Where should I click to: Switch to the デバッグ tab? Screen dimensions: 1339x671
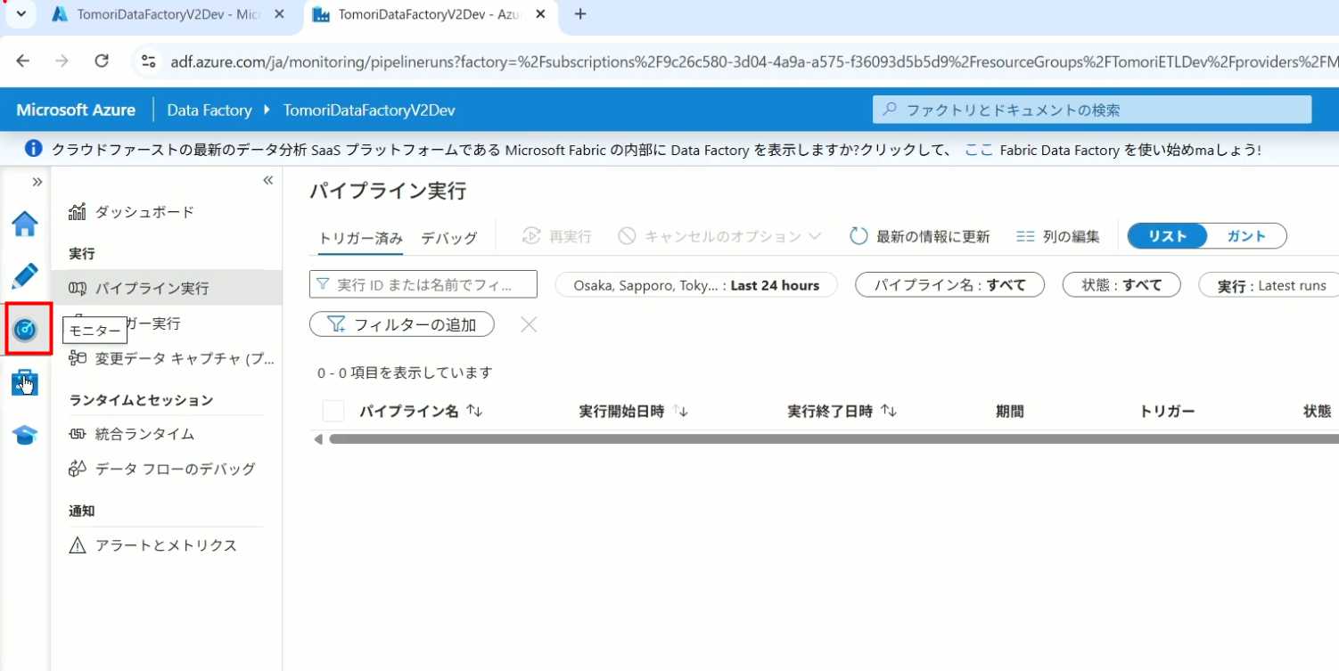pos(448,238)
